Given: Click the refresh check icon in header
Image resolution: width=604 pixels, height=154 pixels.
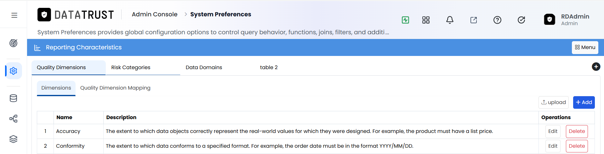Looking at the screenshot, I should click(521, 20).
